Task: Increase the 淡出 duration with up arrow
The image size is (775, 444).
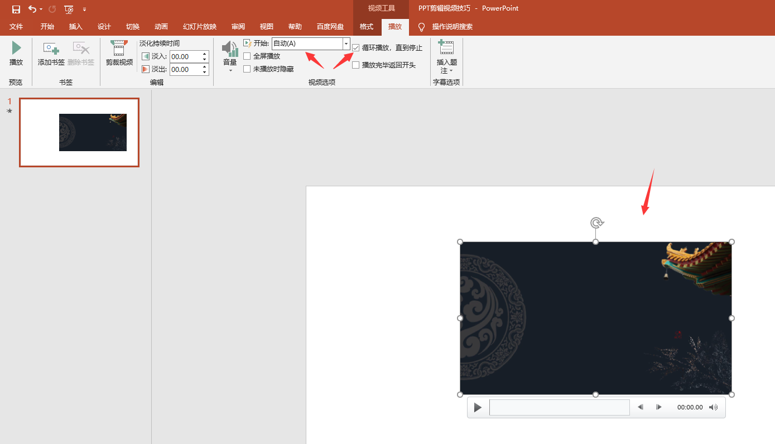Action: pos(205,67)
